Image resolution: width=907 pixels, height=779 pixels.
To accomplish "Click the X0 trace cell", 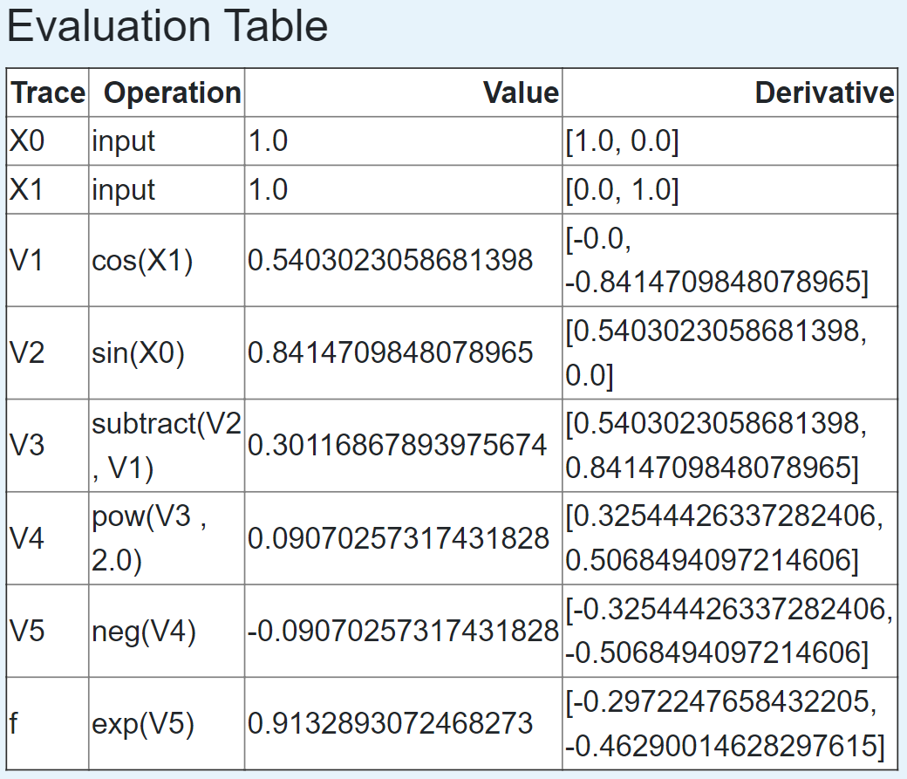I will pos(47,140).
